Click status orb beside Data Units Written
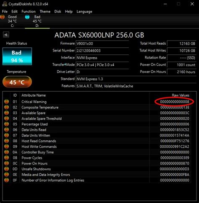 click(6, 135)
